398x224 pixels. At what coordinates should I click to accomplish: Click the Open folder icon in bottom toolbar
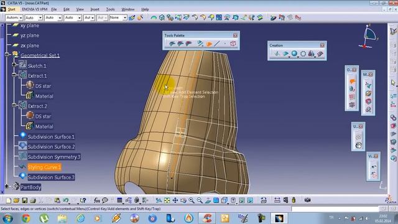pos(16,200)
